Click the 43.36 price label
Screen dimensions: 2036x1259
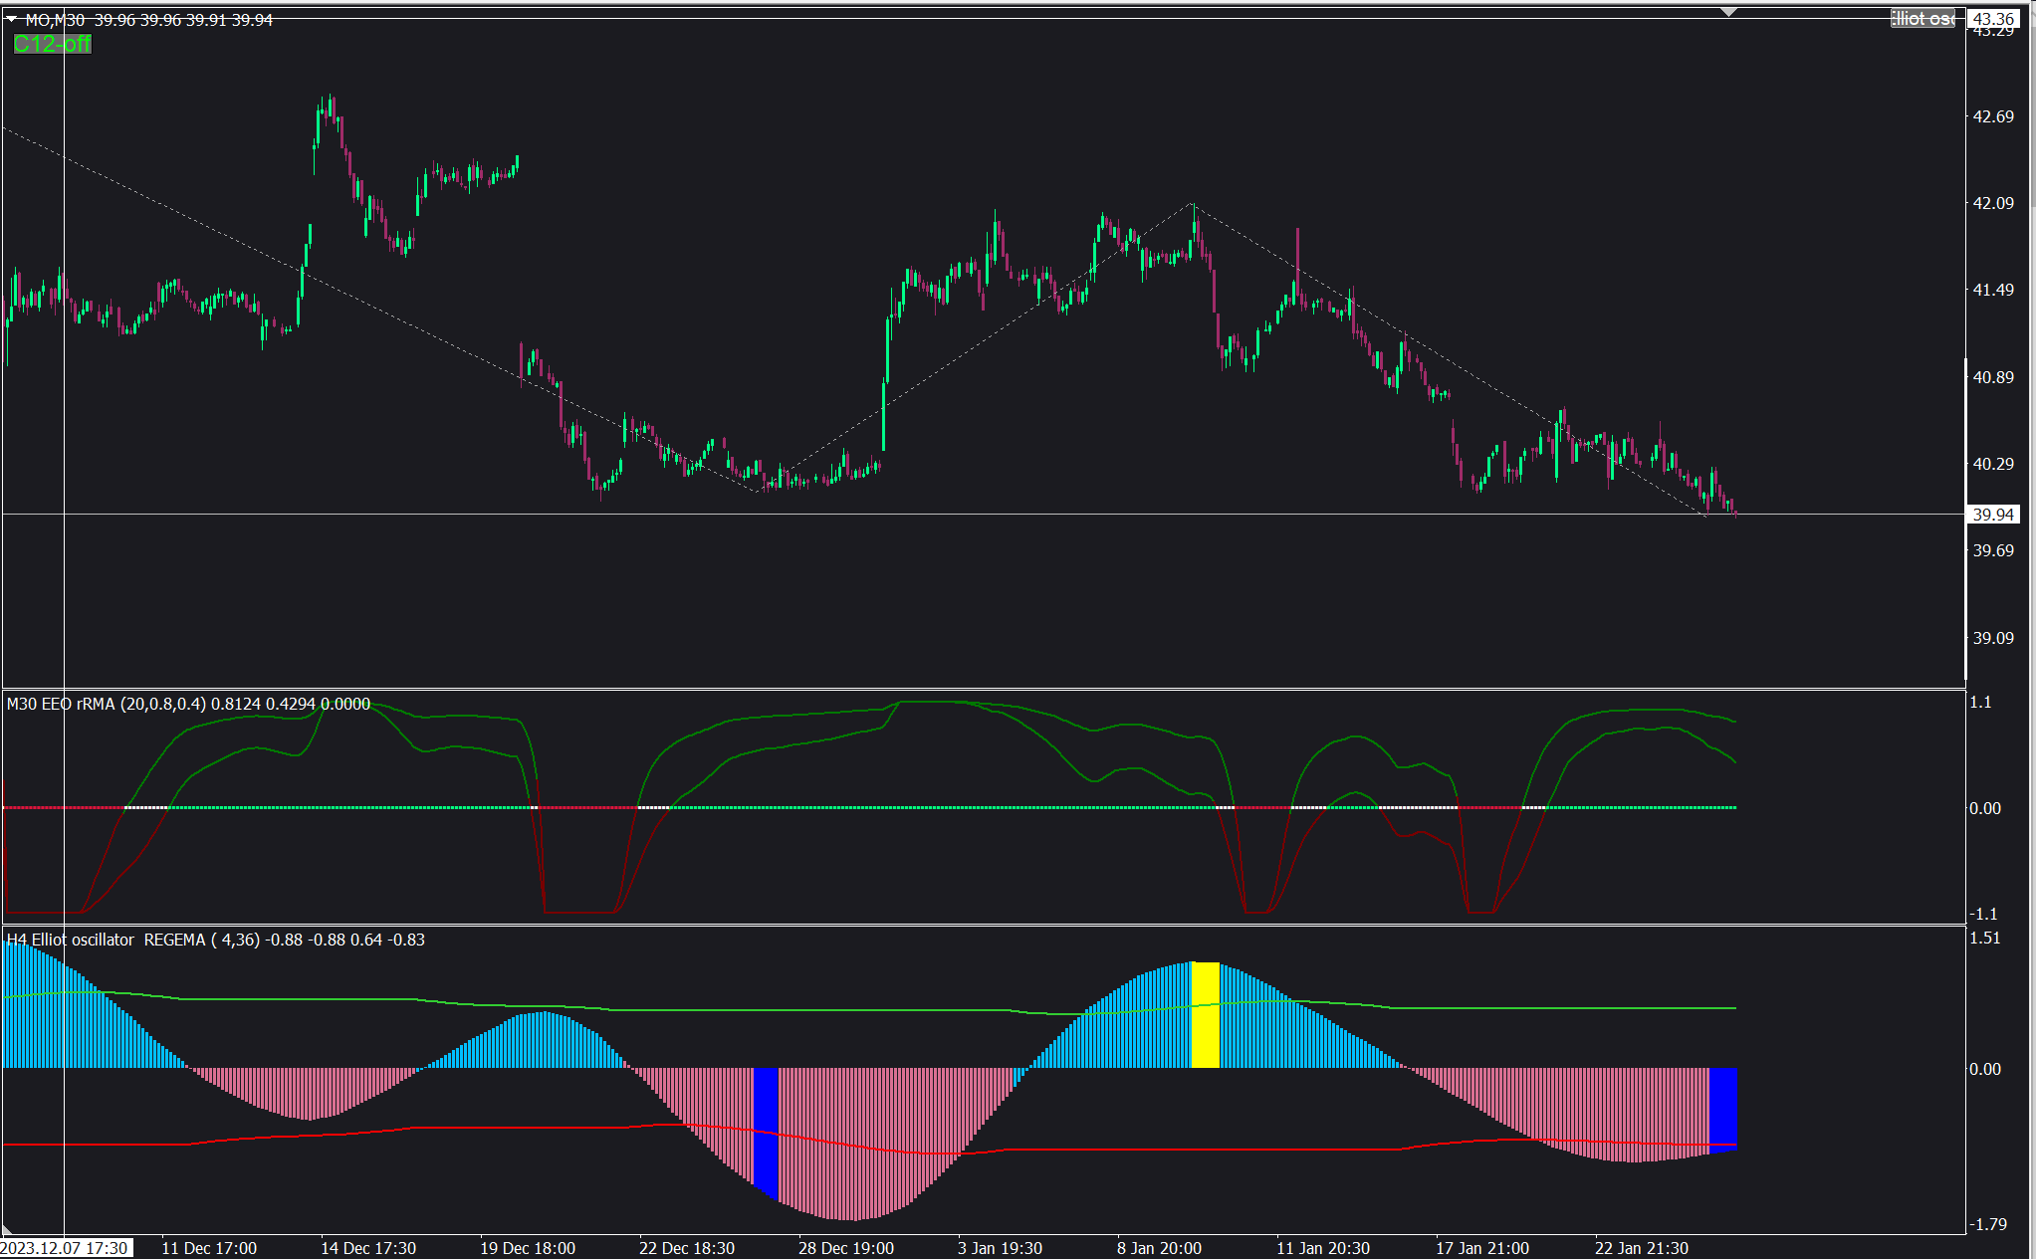point(1993,19)
